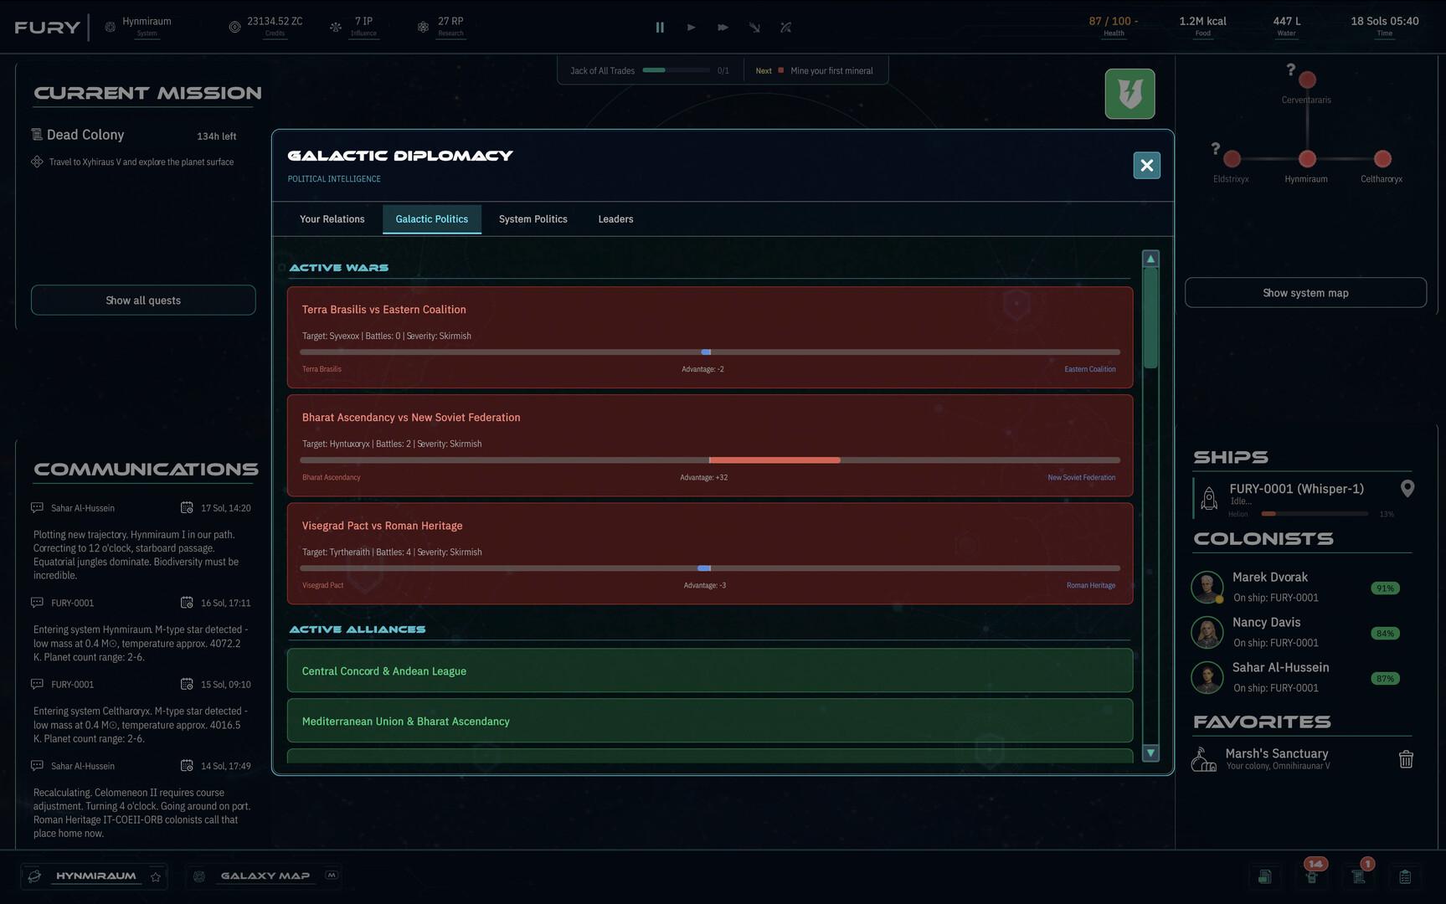Open the clipboard checklist icon
This screenshot has width=1446, height=904.
pyautogui.click(x=1406, y=877)
